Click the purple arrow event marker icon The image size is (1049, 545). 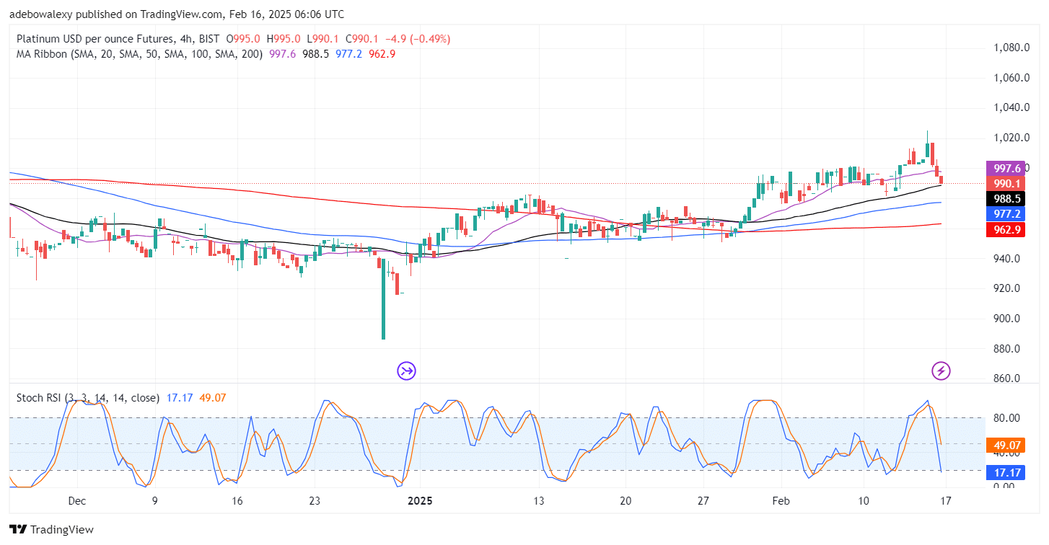[x=407, y=371]
